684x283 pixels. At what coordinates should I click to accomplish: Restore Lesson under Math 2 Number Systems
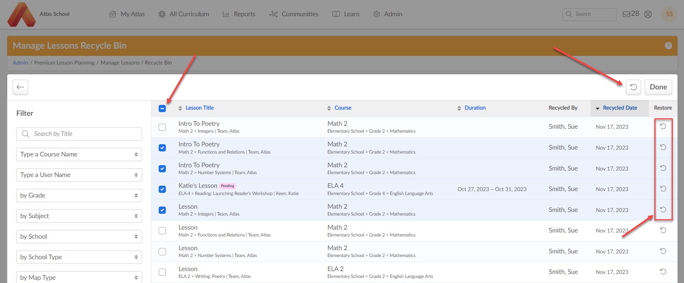click(663, 251)
